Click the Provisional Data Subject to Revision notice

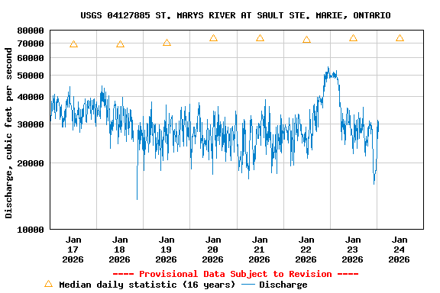[235, 274]
